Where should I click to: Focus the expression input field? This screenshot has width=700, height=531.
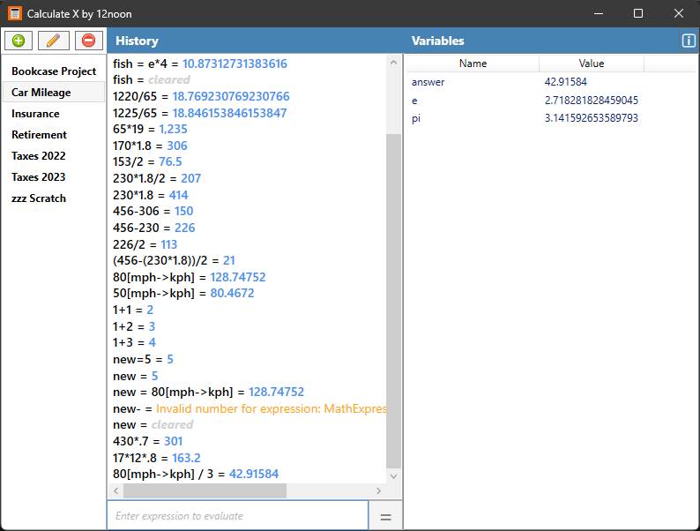click(237, 516)
